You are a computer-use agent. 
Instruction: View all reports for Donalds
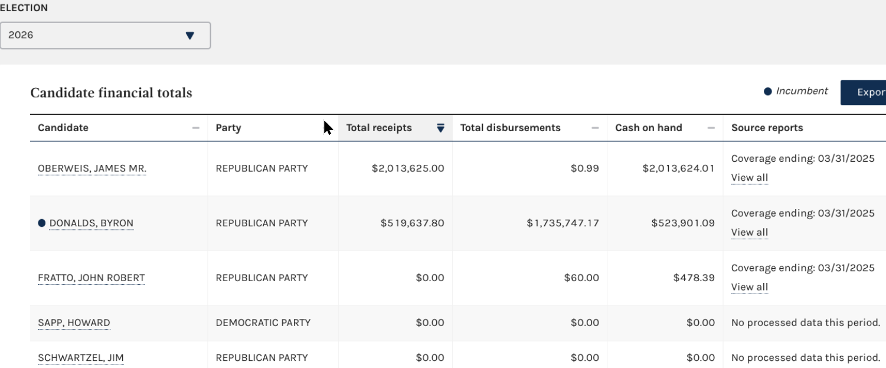click(x=750, y=233)
